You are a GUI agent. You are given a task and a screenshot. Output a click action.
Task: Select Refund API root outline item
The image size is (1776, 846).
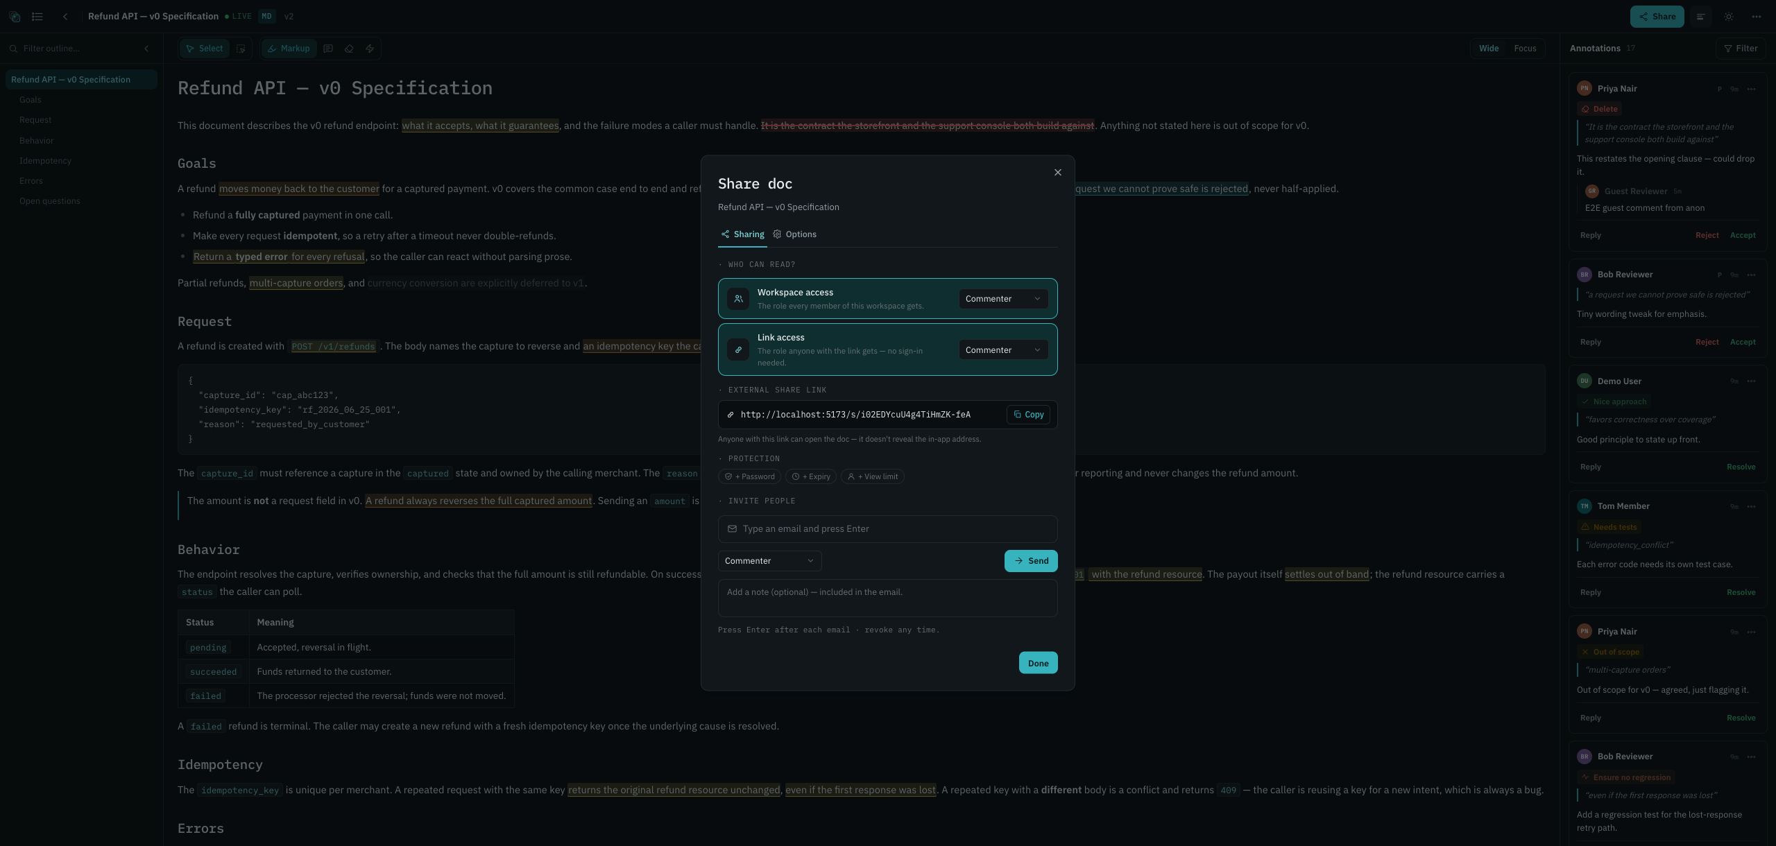[x=81, y=80]
